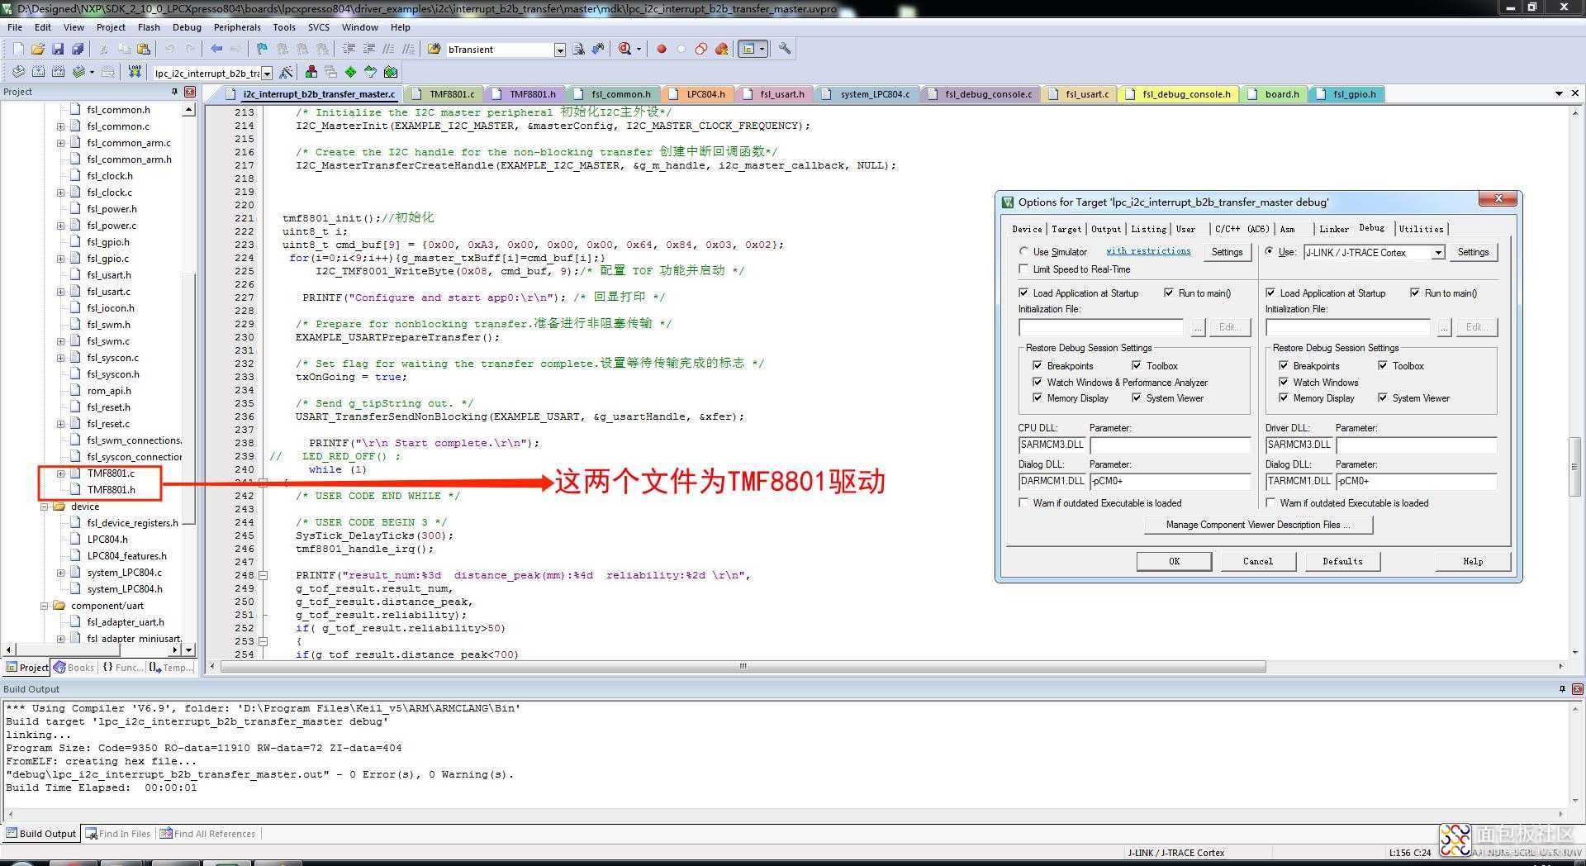Collapse the component/uart folder
Image resolution: width=1586 pixels, height=866 pixels.
pyautogui.click(x=45, y=606)
